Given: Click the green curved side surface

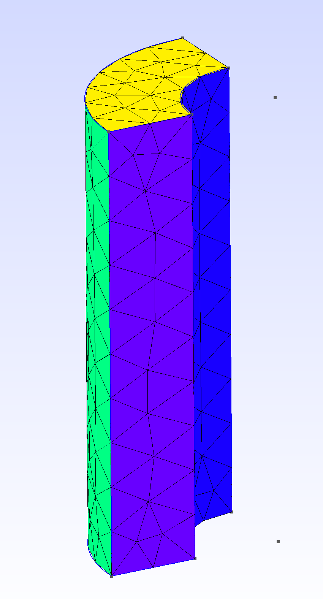Looking at the screenshot, I should (x=98, y=304).
